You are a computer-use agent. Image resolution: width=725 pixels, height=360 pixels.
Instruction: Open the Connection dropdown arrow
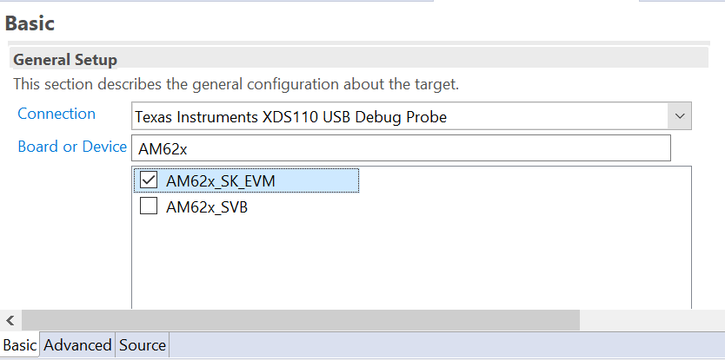pos(679,115)
